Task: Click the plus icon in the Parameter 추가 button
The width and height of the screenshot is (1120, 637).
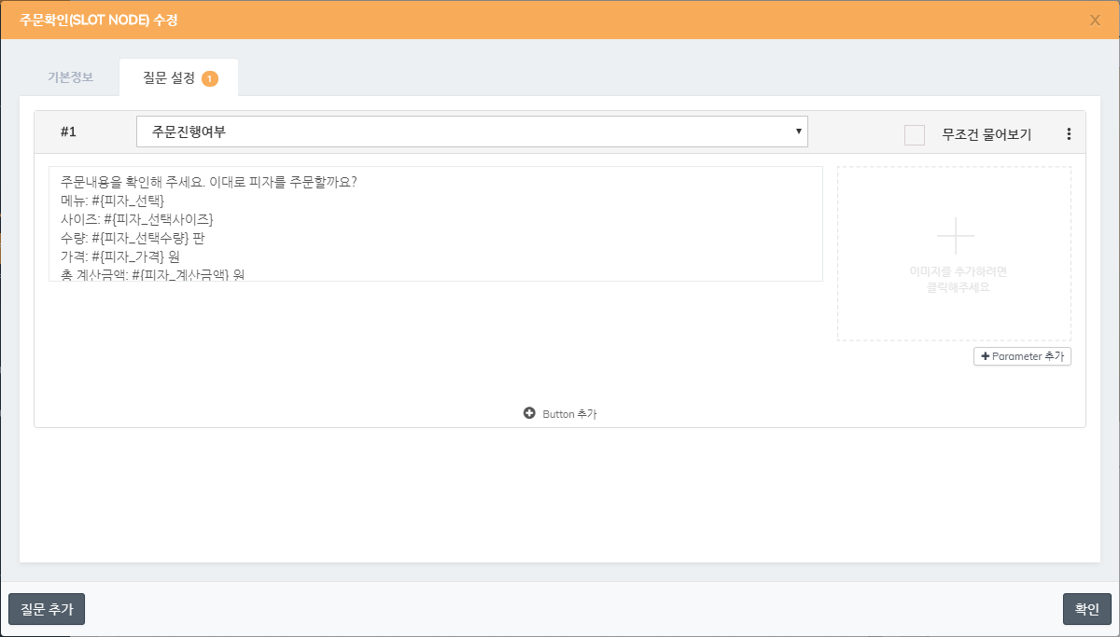Action: tap(985, 356)
